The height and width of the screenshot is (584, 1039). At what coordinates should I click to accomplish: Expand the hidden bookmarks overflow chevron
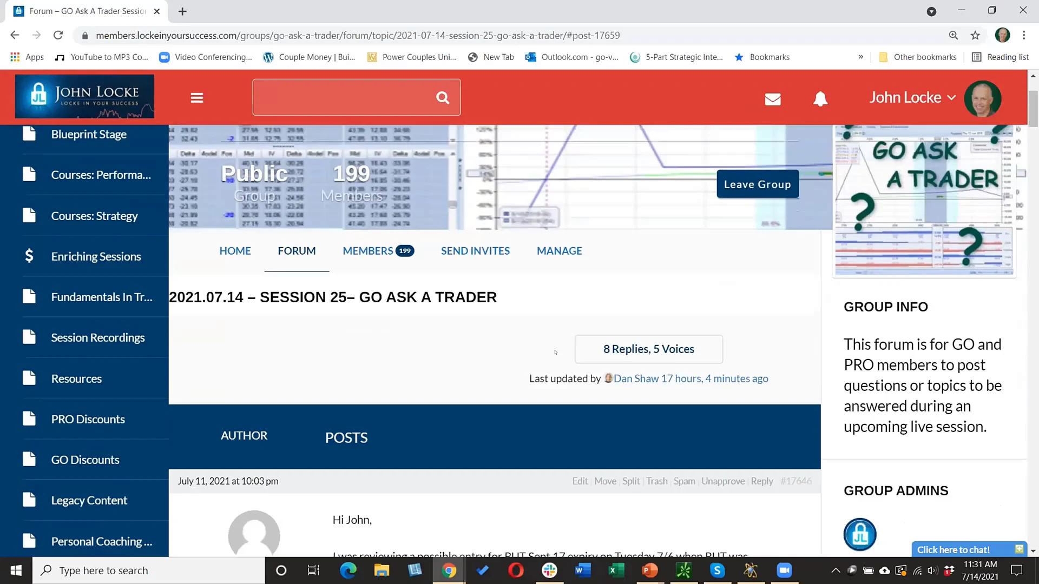861,57
